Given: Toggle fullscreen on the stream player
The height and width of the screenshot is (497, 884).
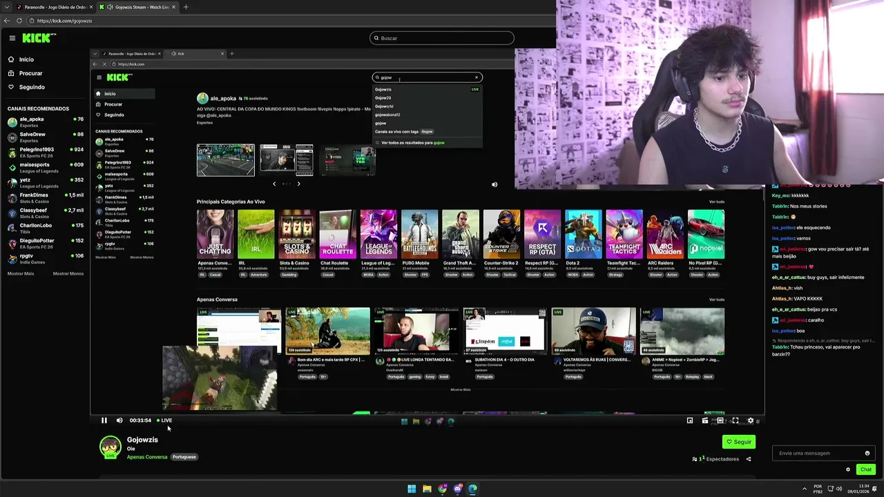Looking at the screenshot, I should (x=736, y=420).
